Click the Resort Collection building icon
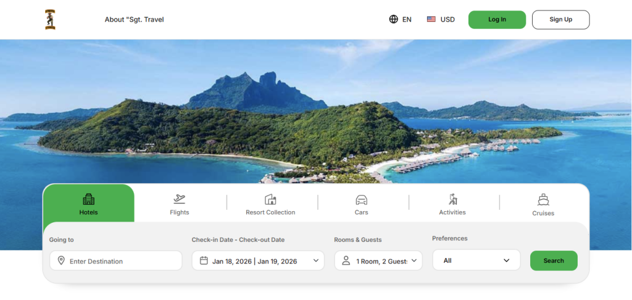The image size is (632, 300). pos(270,199)
